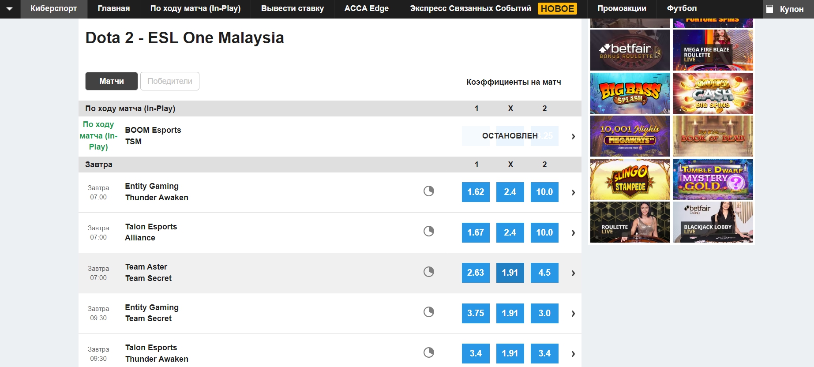Click the stats icon for Team Aster vs Team Secret
The image size is (814, 367).
pos(428,272)
